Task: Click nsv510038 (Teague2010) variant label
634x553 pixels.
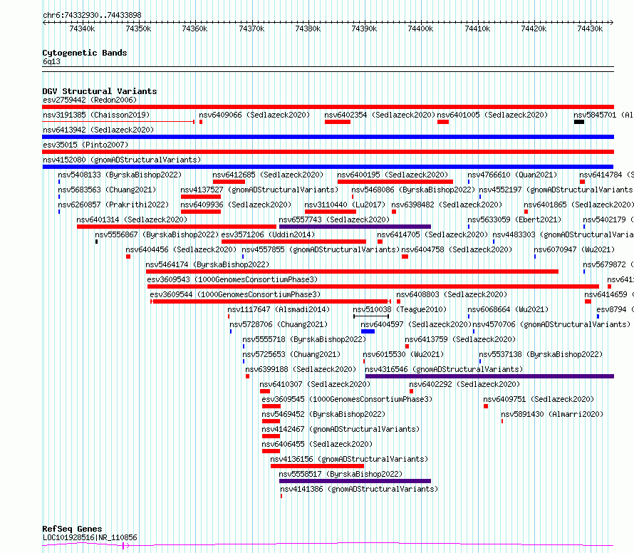Action: tap(400, 309)
